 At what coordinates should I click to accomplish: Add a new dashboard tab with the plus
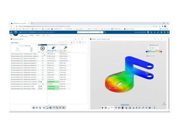click(x=48, y=35)
